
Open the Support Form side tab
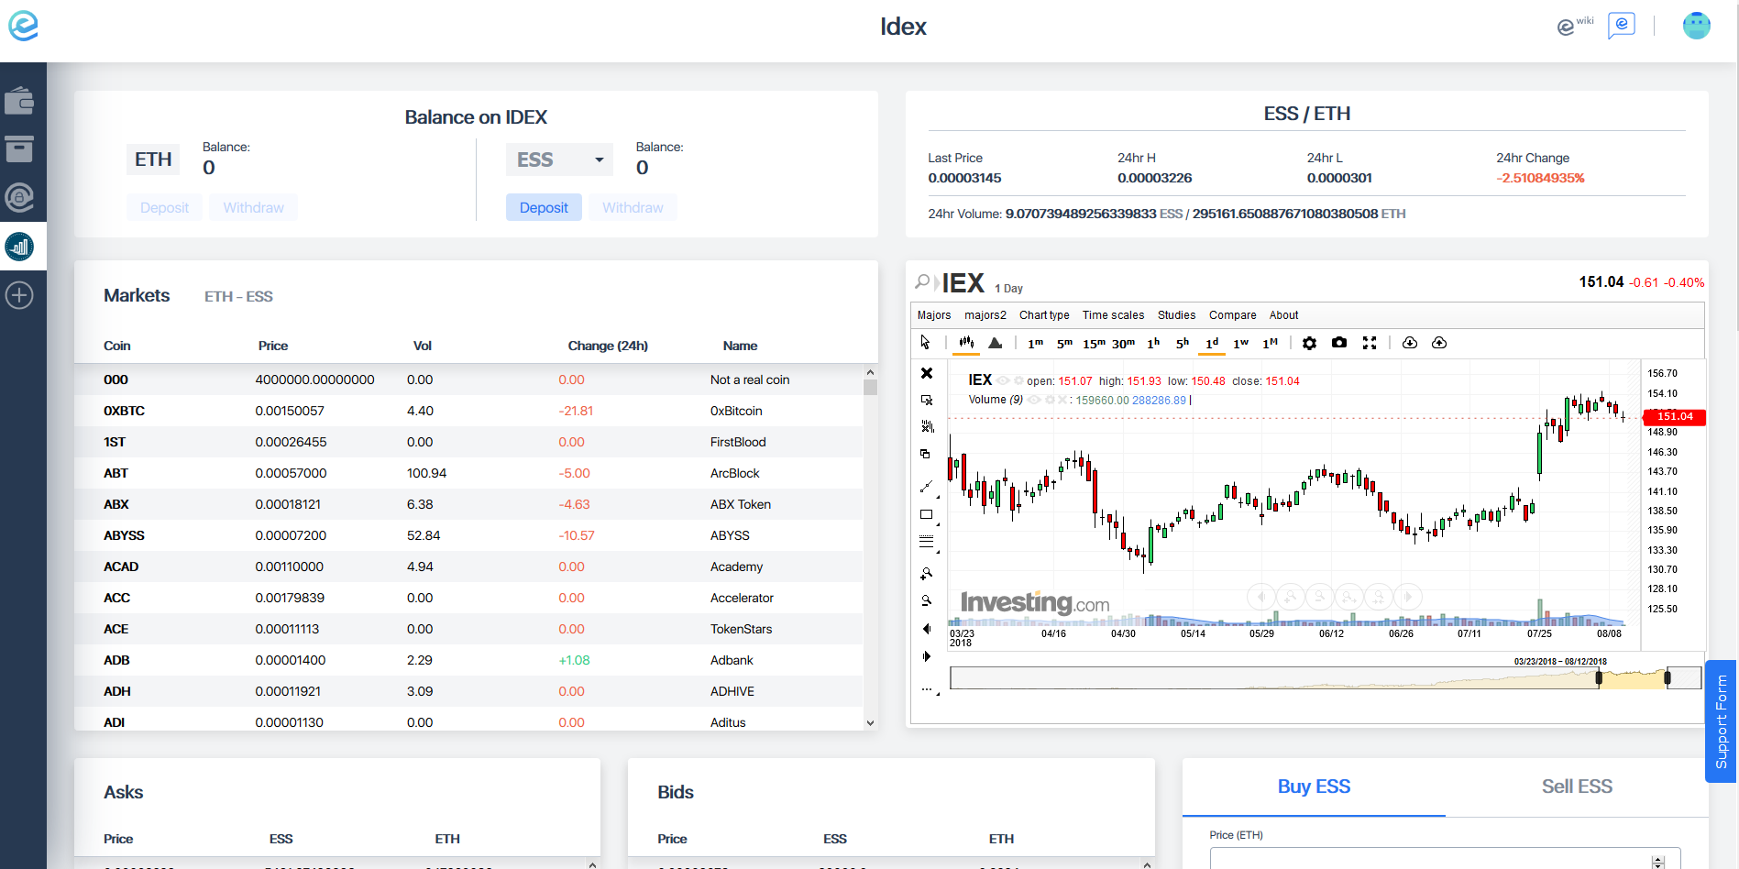(x=1721, y=721)
